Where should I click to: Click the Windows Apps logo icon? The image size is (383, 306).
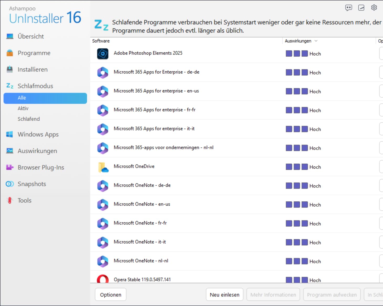10,134
